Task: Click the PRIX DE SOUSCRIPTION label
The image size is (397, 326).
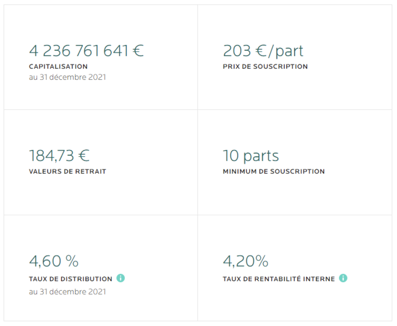Action: pyautogui.click(x=266, y=67)
